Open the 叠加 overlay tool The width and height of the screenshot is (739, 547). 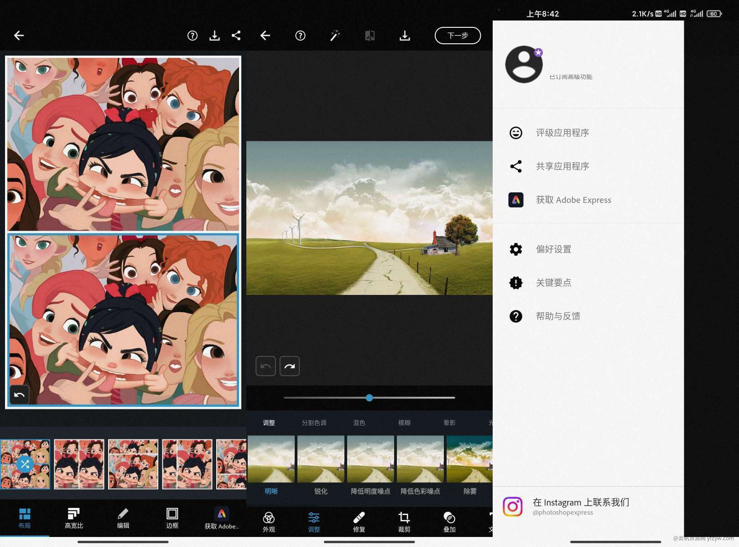coord(449,522)
